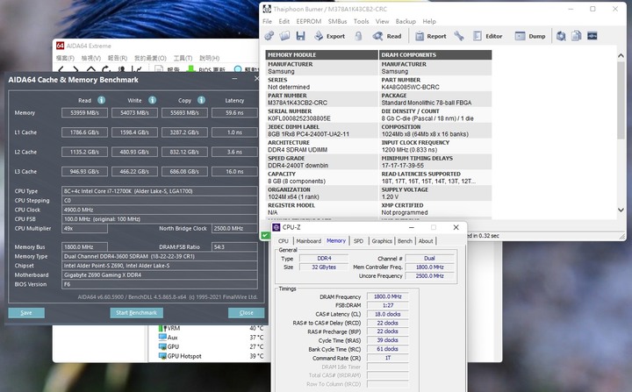632x392 pixels.
Task: Open the 說明(H) menu in AIDA64 Extreme
Action: tap(209, 58)
